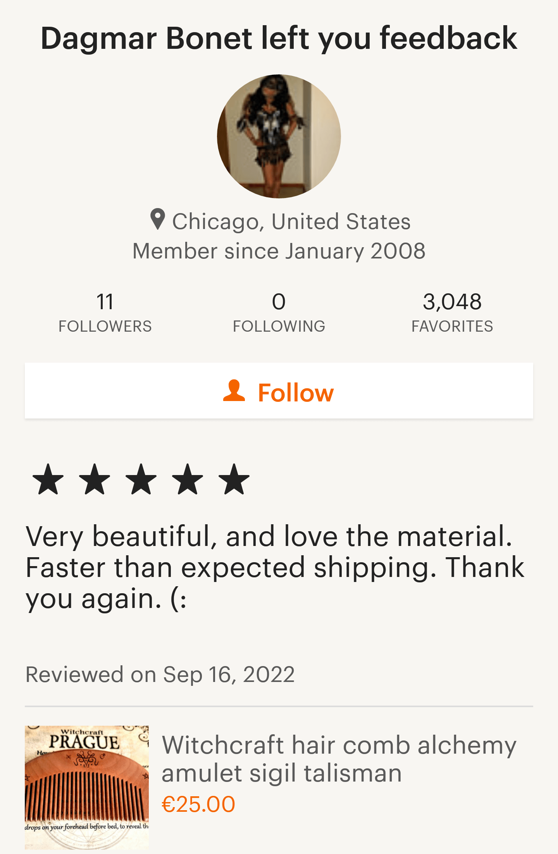Click the Chicago, United States location text
The image size is (558, 854).
(x=291, y=222)
